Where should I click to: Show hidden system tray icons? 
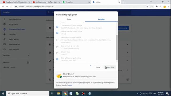click(x=138, y=94)
